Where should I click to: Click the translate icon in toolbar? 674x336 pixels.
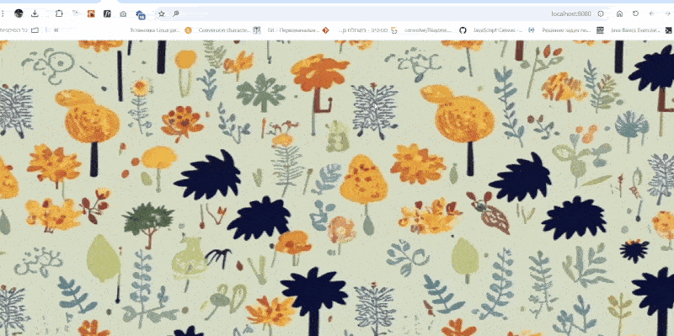76,13
